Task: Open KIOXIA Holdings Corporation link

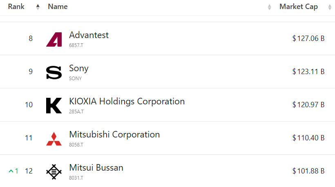Action: click(x=127, y=101)
